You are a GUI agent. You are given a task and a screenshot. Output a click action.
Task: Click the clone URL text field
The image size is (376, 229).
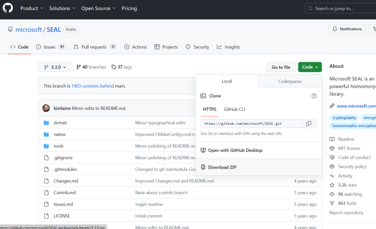[x=251, y=124]
